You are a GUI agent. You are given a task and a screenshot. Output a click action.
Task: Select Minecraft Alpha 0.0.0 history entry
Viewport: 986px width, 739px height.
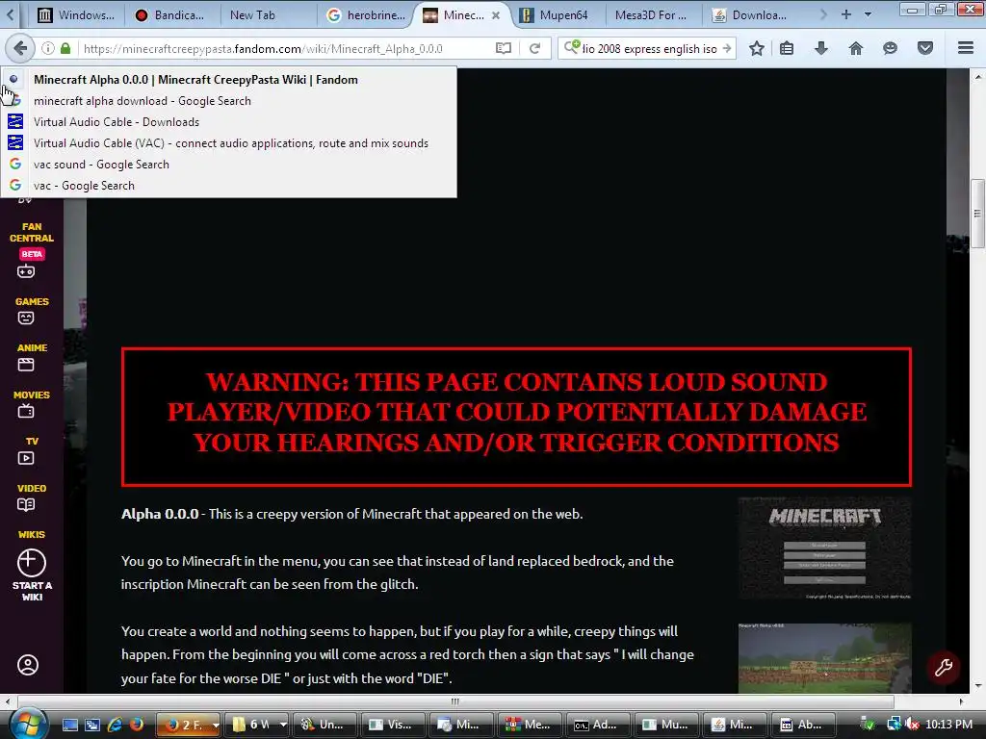click(228, 80)
